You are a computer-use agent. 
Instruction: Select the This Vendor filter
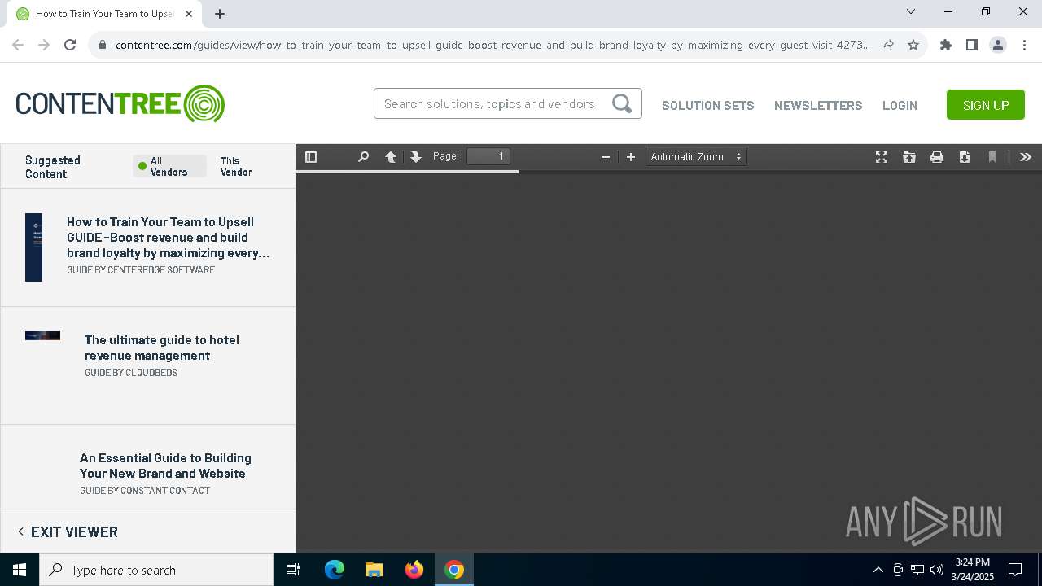tap(236, 166)
